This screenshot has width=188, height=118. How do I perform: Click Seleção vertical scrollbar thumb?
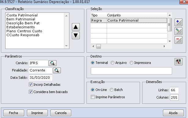tap(169, 25)
